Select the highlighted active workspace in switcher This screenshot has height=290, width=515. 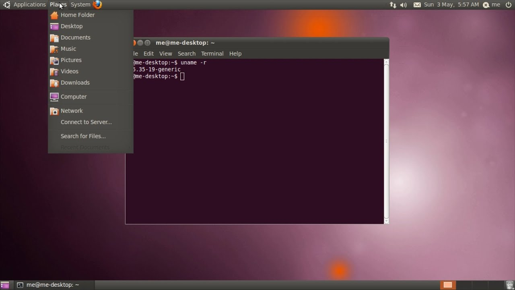447,285
